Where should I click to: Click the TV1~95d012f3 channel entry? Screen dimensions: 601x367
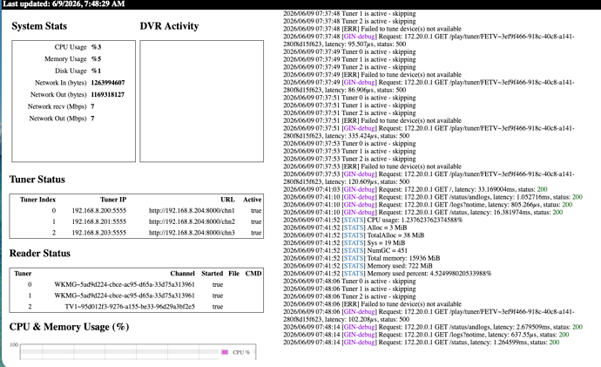(130, 307)
